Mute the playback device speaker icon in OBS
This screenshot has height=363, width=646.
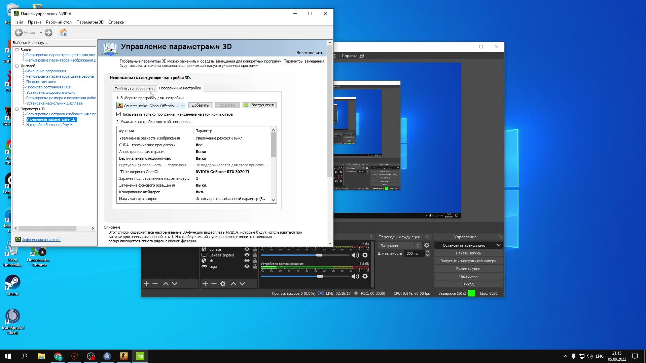(x=355, y=276)
